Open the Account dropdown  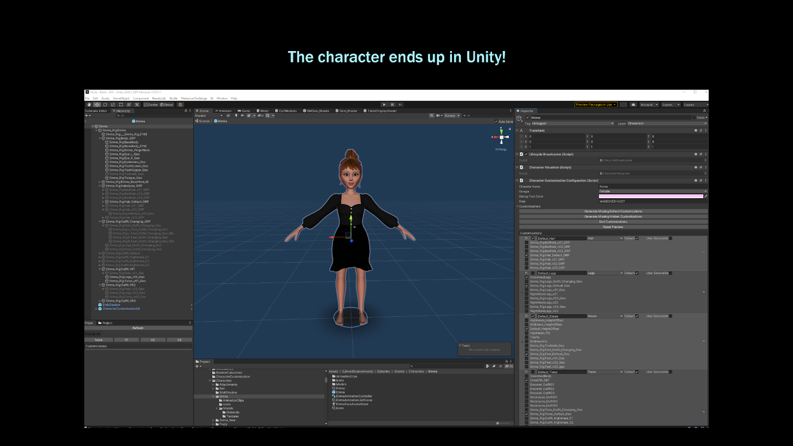click(649, 105)
